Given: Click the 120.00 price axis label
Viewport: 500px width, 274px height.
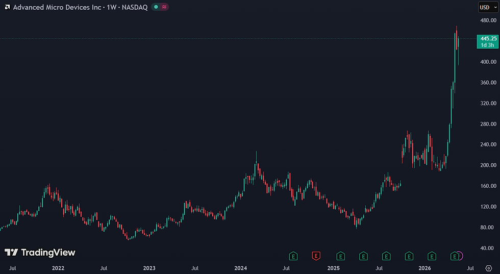Looking at the screenshot, I should pos(488,207).
